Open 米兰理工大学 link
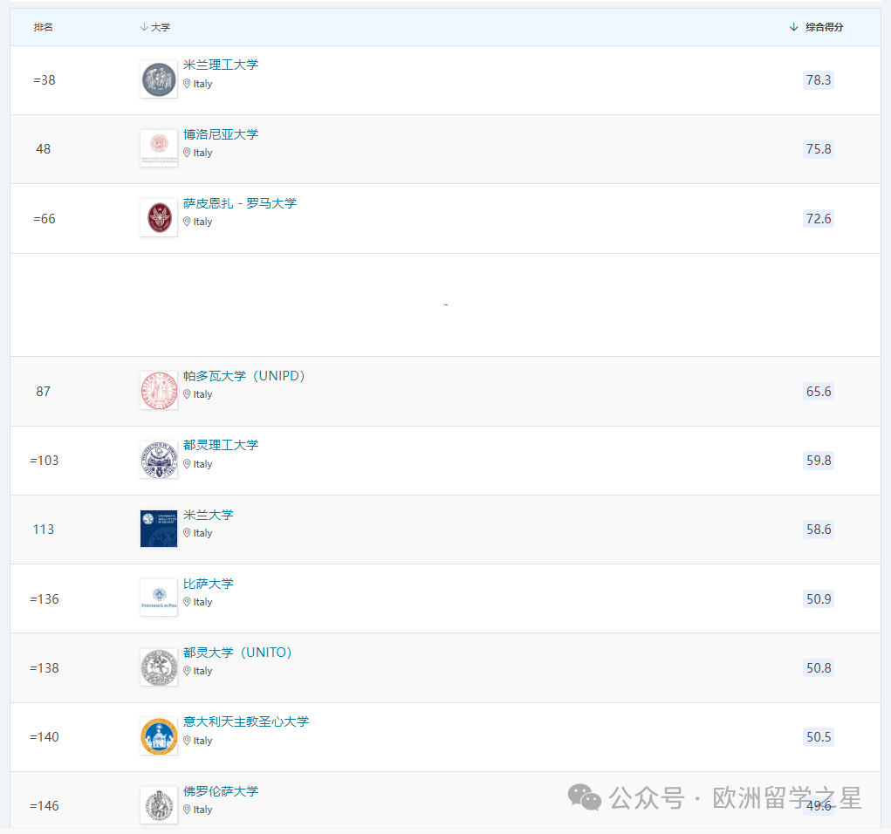Image resolution: width=891 pixels, height=834 pixels. (x=221, y=65)
